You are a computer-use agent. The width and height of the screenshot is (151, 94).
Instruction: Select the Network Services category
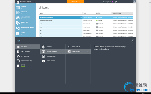pyautogui.click(x=28, y=61)
